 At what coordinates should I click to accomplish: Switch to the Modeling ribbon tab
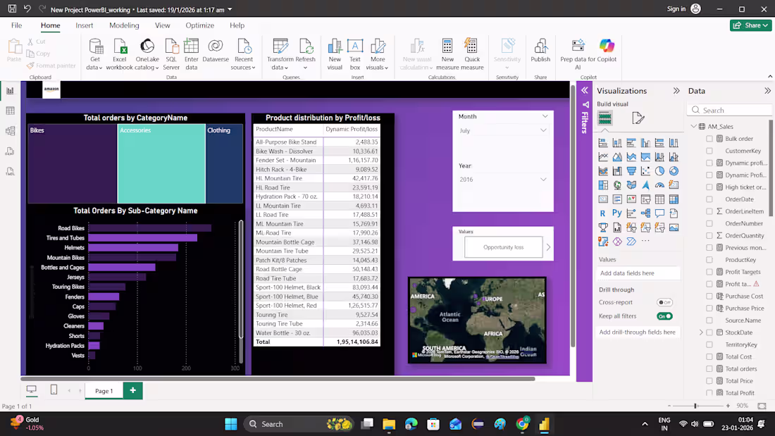[x=124, y=25]
